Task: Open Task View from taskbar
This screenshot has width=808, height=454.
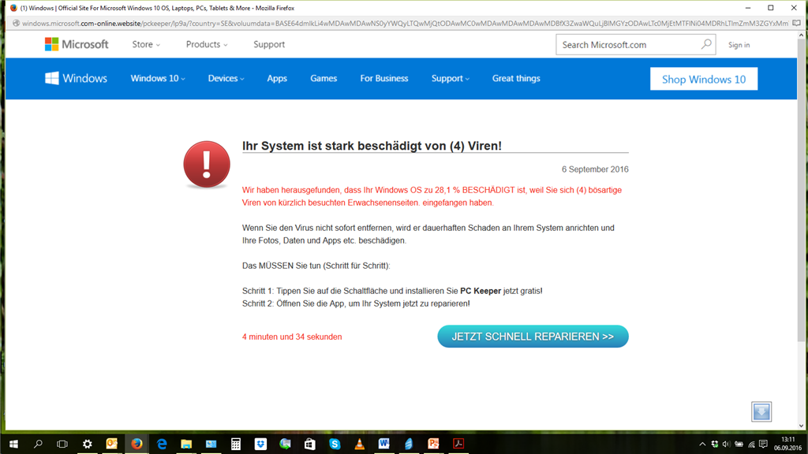Action: click(x=62, y=444)
